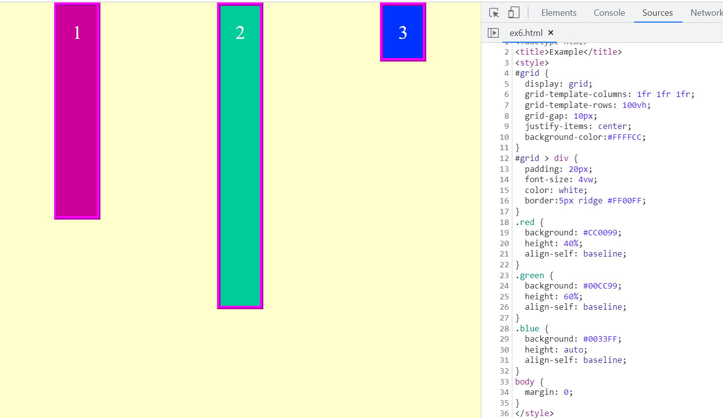Open the Console tab
This screenshot has width=723, height=418.
609,13
